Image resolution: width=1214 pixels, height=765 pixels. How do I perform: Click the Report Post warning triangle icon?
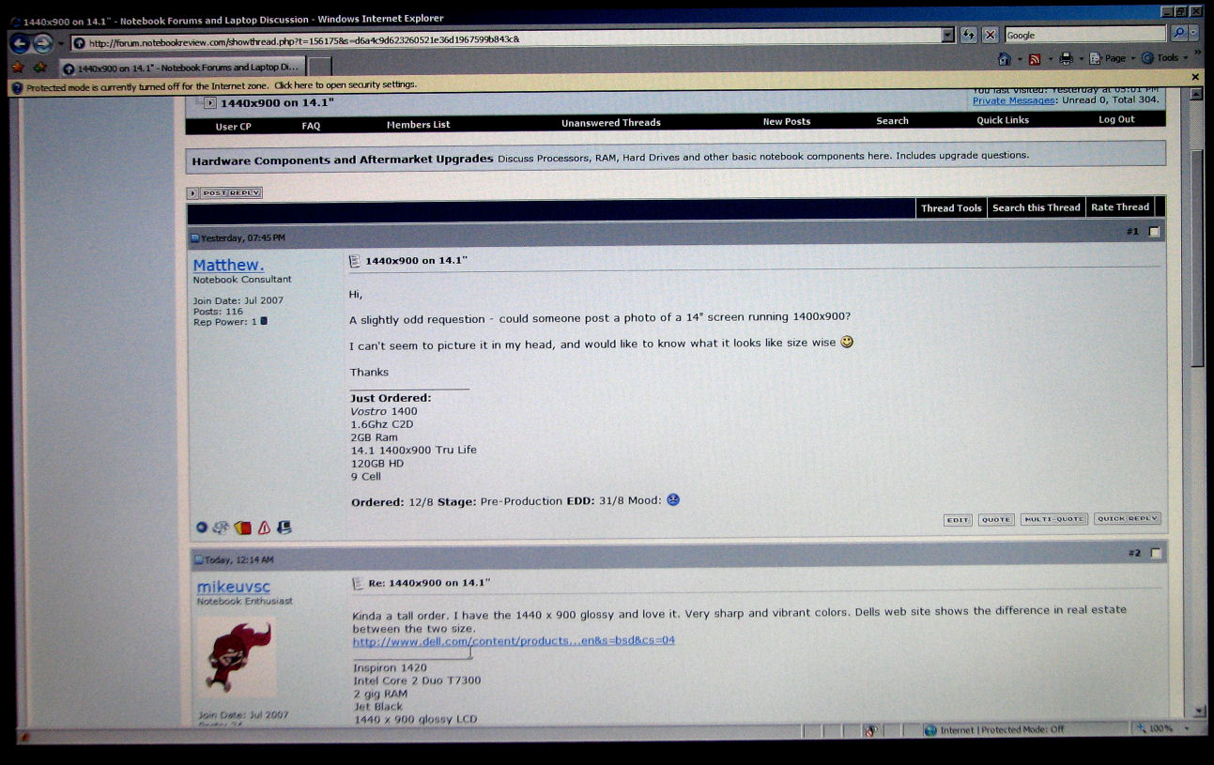(x=264, y=528)
